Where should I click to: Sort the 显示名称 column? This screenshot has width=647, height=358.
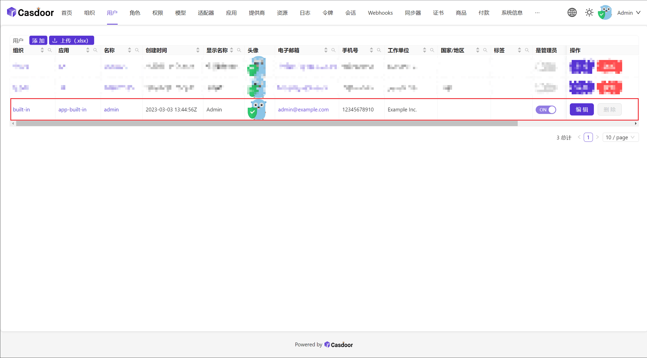tap(232, 50)
